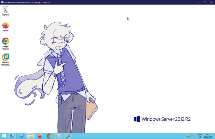Image resolution: width=215 pixels, height=139 pixels.
Task: Select the Google Chrome desktop shortcut
Action: 6,43
